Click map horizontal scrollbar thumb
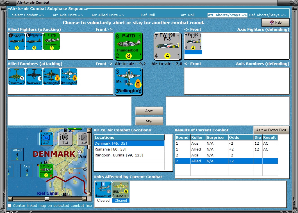The image size is (298, 213). pyautogui.click(x=47, y=199)
